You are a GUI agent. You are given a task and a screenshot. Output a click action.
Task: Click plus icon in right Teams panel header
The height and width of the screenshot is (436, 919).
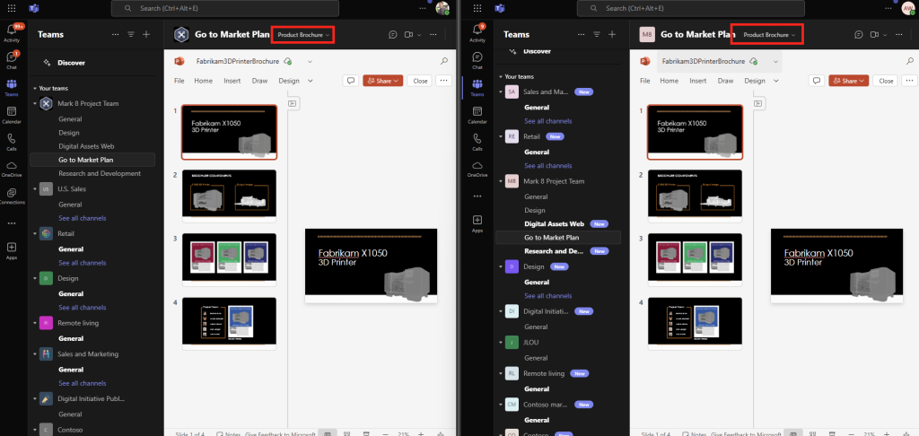[x=612, y=35]
